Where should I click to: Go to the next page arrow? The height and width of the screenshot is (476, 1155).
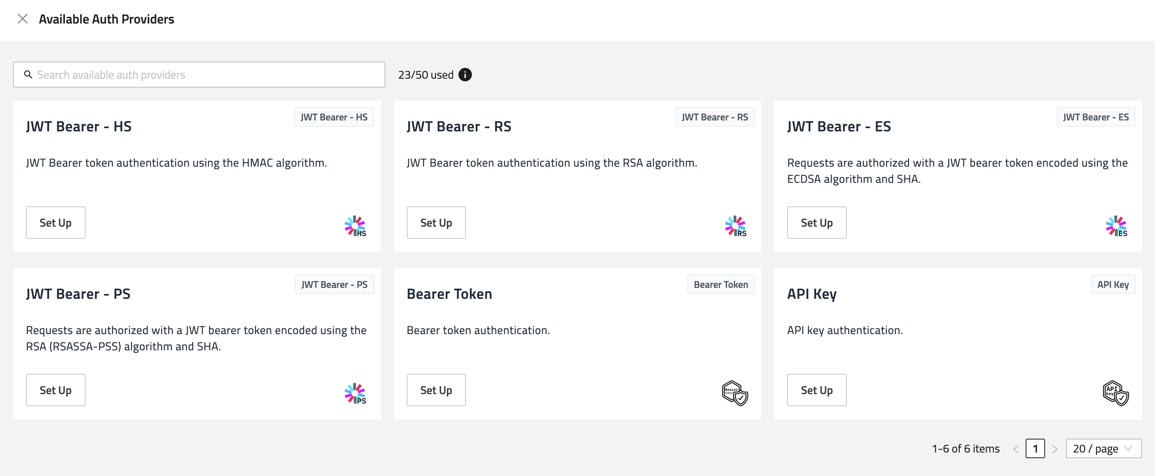1055,449
